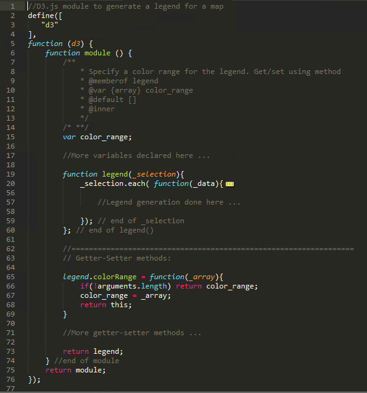Click comment '// Getter-Setter methods:'
The image size is (367, 393).
pyautogui.click(x=117, y=258)
